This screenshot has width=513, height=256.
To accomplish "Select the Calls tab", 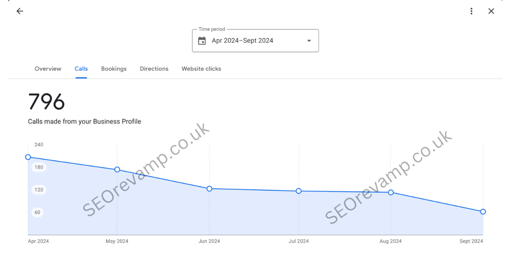I will tap(81, 69).
